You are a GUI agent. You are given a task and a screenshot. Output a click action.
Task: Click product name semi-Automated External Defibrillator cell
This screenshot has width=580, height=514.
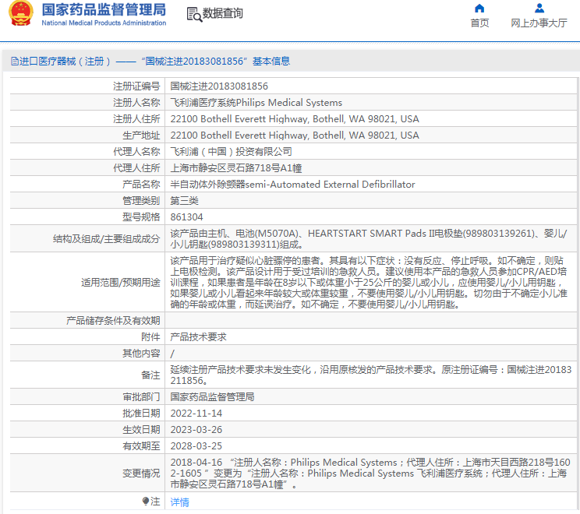click(x=292, y=185)
